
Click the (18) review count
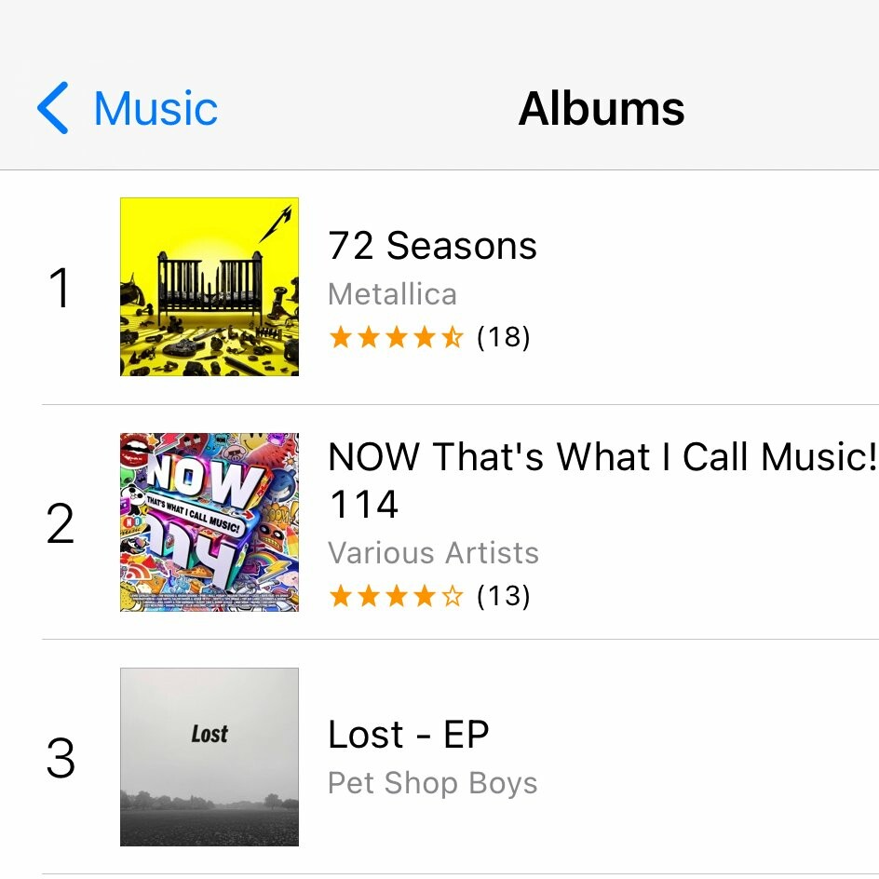pyautogui.click(x=503, y=337)
